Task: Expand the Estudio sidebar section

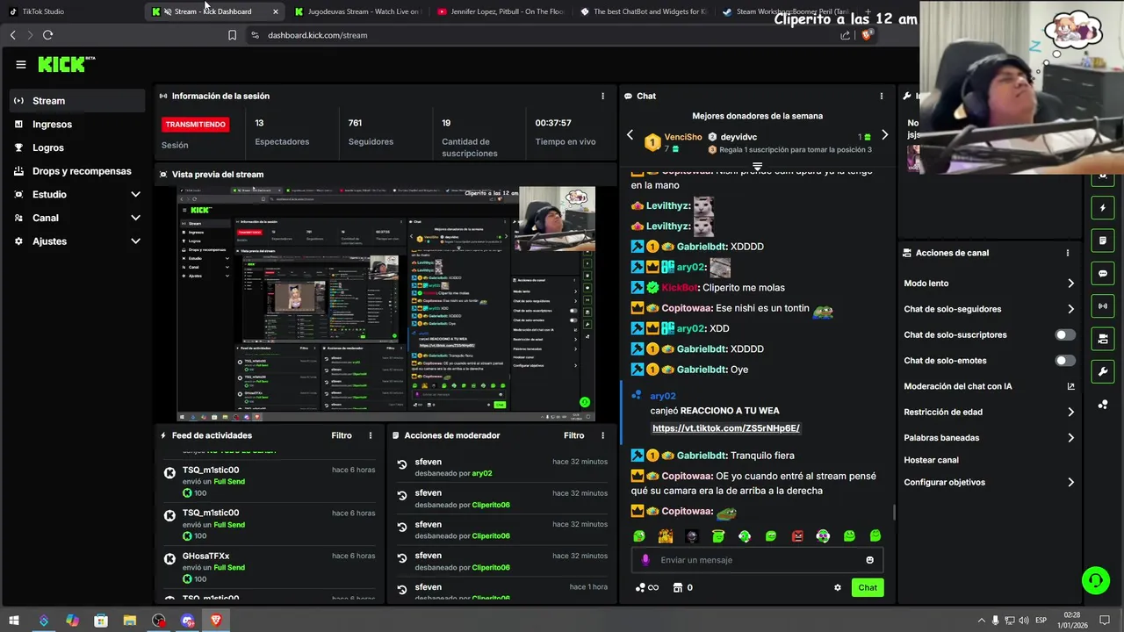Action: pos(77,194)
